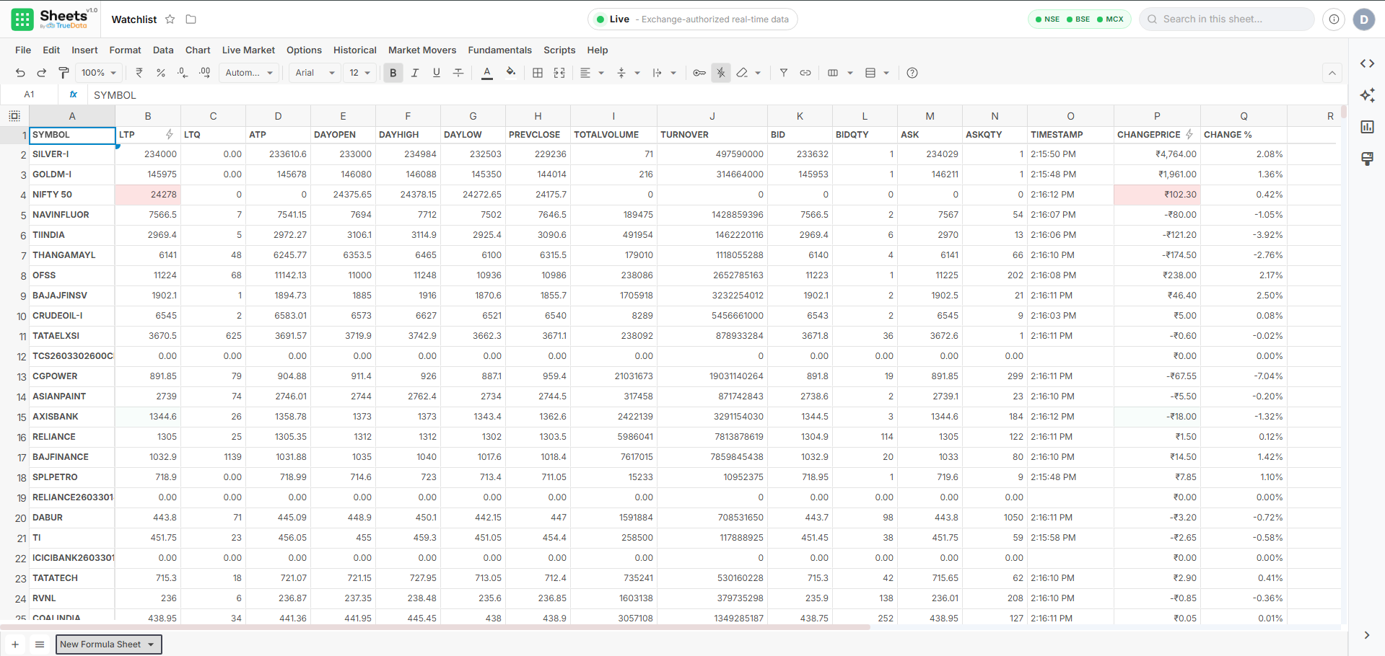The height and width of the screenshot is (656, 1385).
Task: Open the File menu
Action: (23, 50)
